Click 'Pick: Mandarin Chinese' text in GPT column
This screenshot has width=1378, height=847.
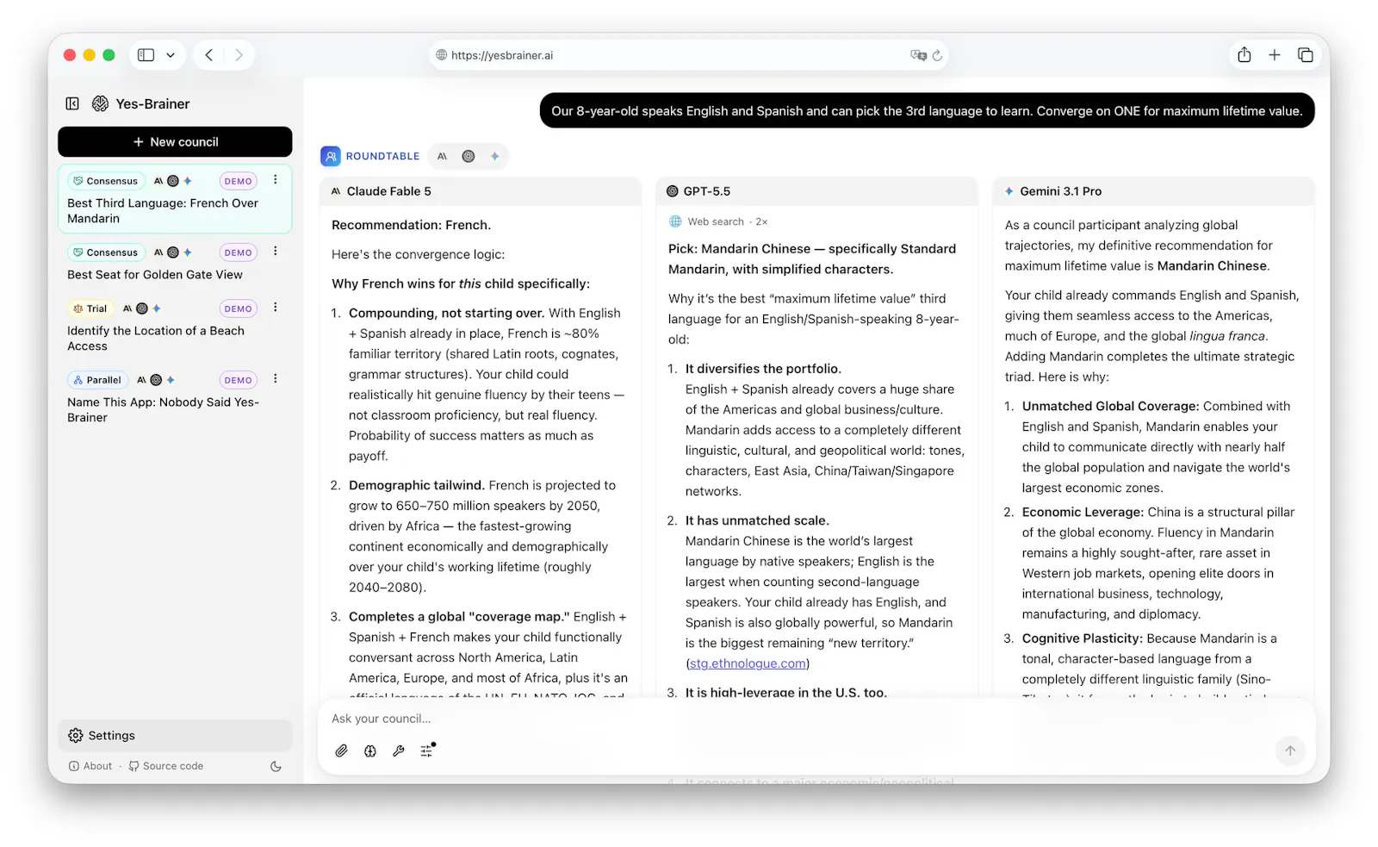point(740,249)
